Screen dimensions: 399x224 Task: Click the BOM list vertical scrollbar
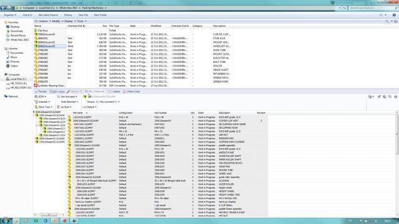tap(397, 134)
